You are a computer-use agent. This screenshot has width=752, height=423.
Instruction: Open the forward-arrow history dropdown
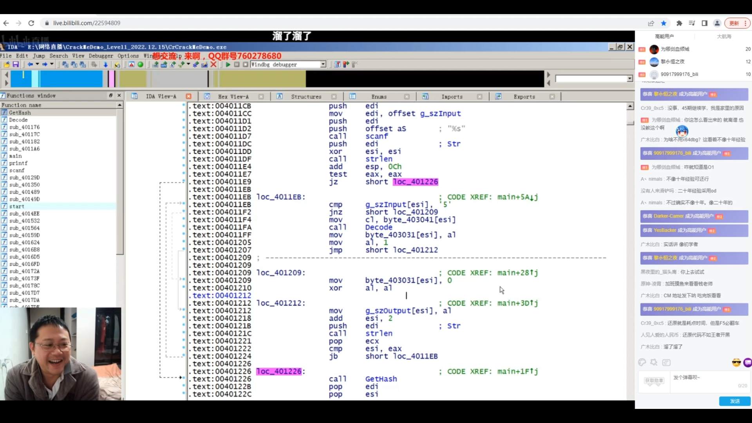pos(52,65)
